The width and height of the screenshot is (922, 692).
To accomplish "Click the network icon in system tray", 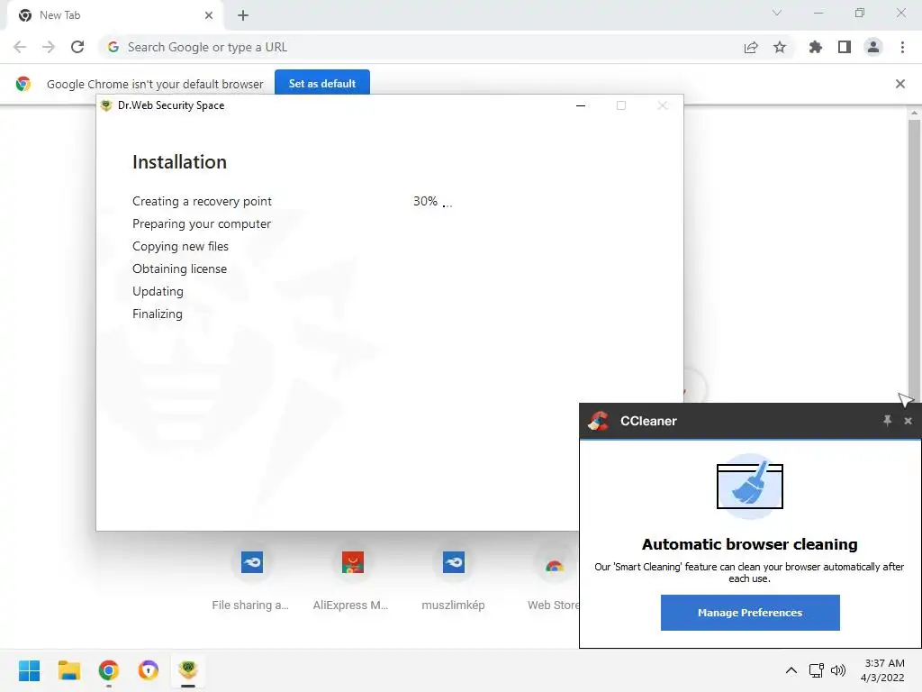I will 816,670.
